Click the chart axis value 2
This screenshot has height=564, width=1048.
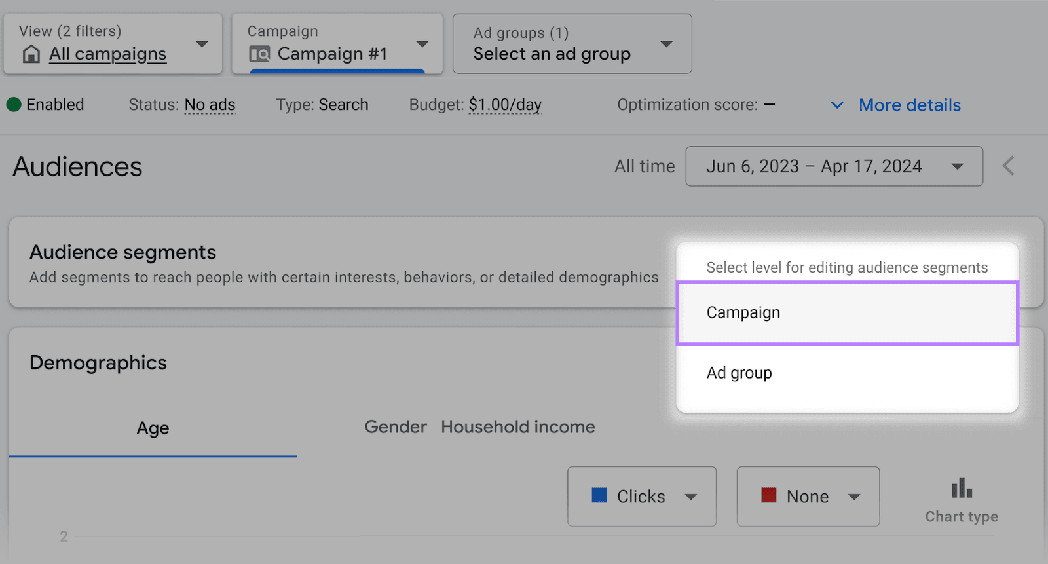point(64,536)
